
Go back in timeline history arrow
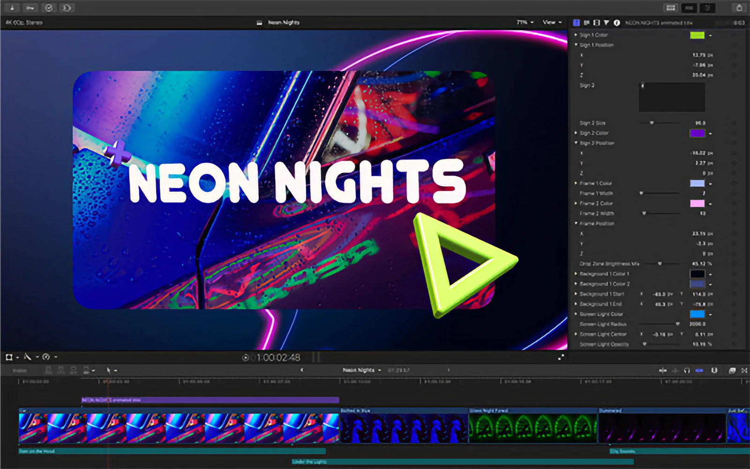[301, 370]
